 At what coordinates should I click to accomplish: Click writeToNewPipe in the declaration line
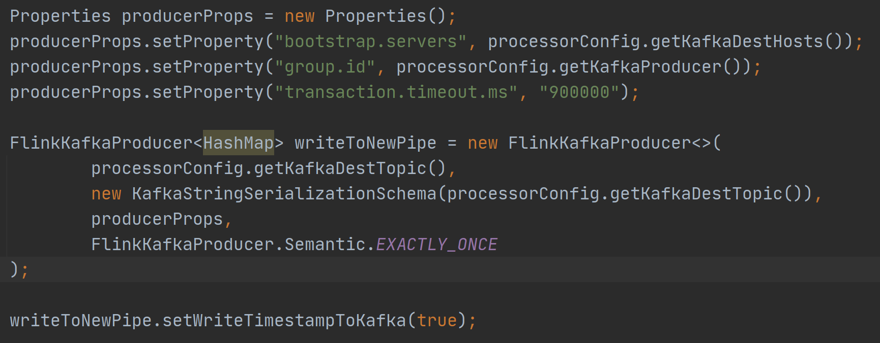pos(365,143)
